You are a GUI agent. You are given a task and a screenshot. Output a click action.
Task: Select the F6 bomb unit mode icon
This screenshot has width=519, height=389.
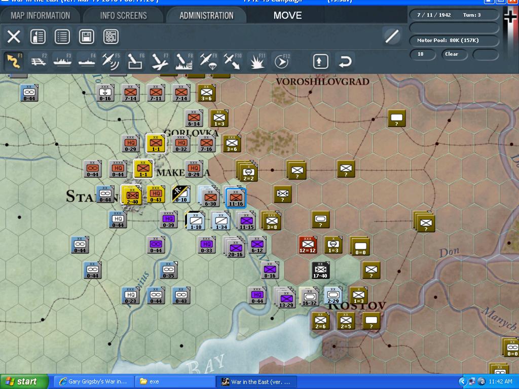pos(136,61)
